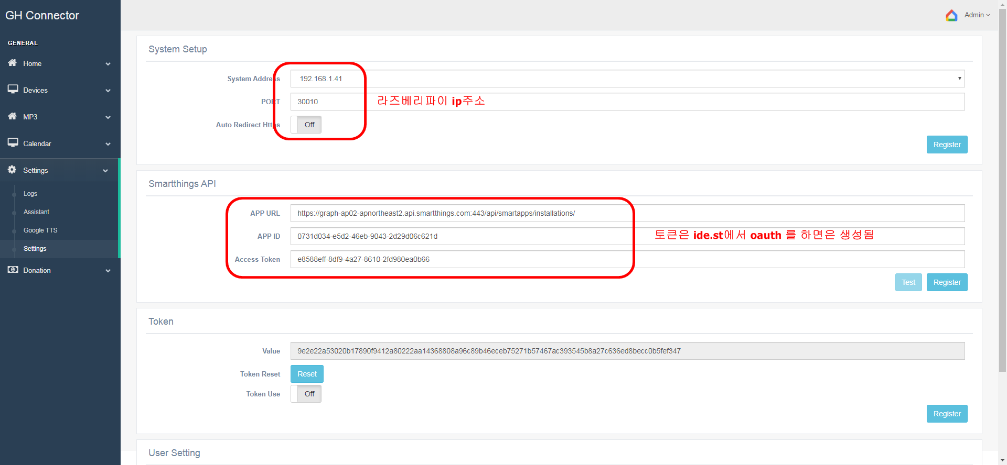Viewport: 1007px width, 465px height.
Task: Click the APP ID input field
Action: 627,236
